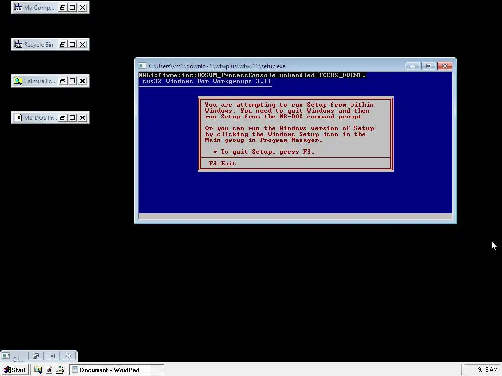Minimize the setup.exe console window
This screenshot has height=376, width=502.
(x=412, y=66)
